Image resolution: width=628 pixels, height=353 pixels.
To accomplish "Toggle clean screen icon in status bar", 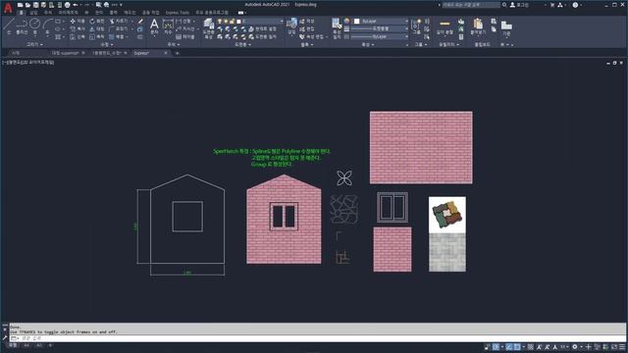I will coord(614,347).
